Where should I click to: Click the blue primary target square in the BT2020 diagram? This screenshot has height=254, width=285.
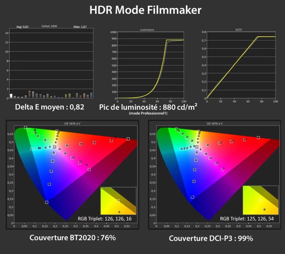47,202
